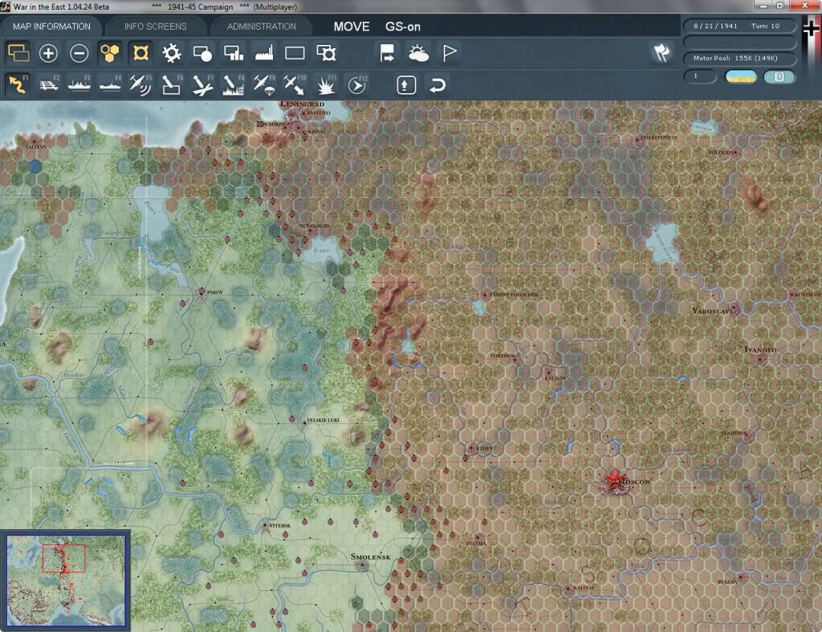Click the Ivanovo city label on map
The width and height of the screenshot is (822, 632).
click(761, 349)
